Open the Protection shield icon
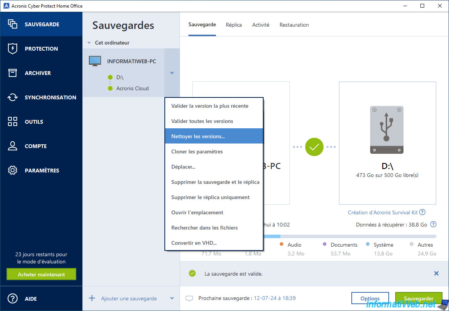Screen dimensions: 449x311 [13, 49]
